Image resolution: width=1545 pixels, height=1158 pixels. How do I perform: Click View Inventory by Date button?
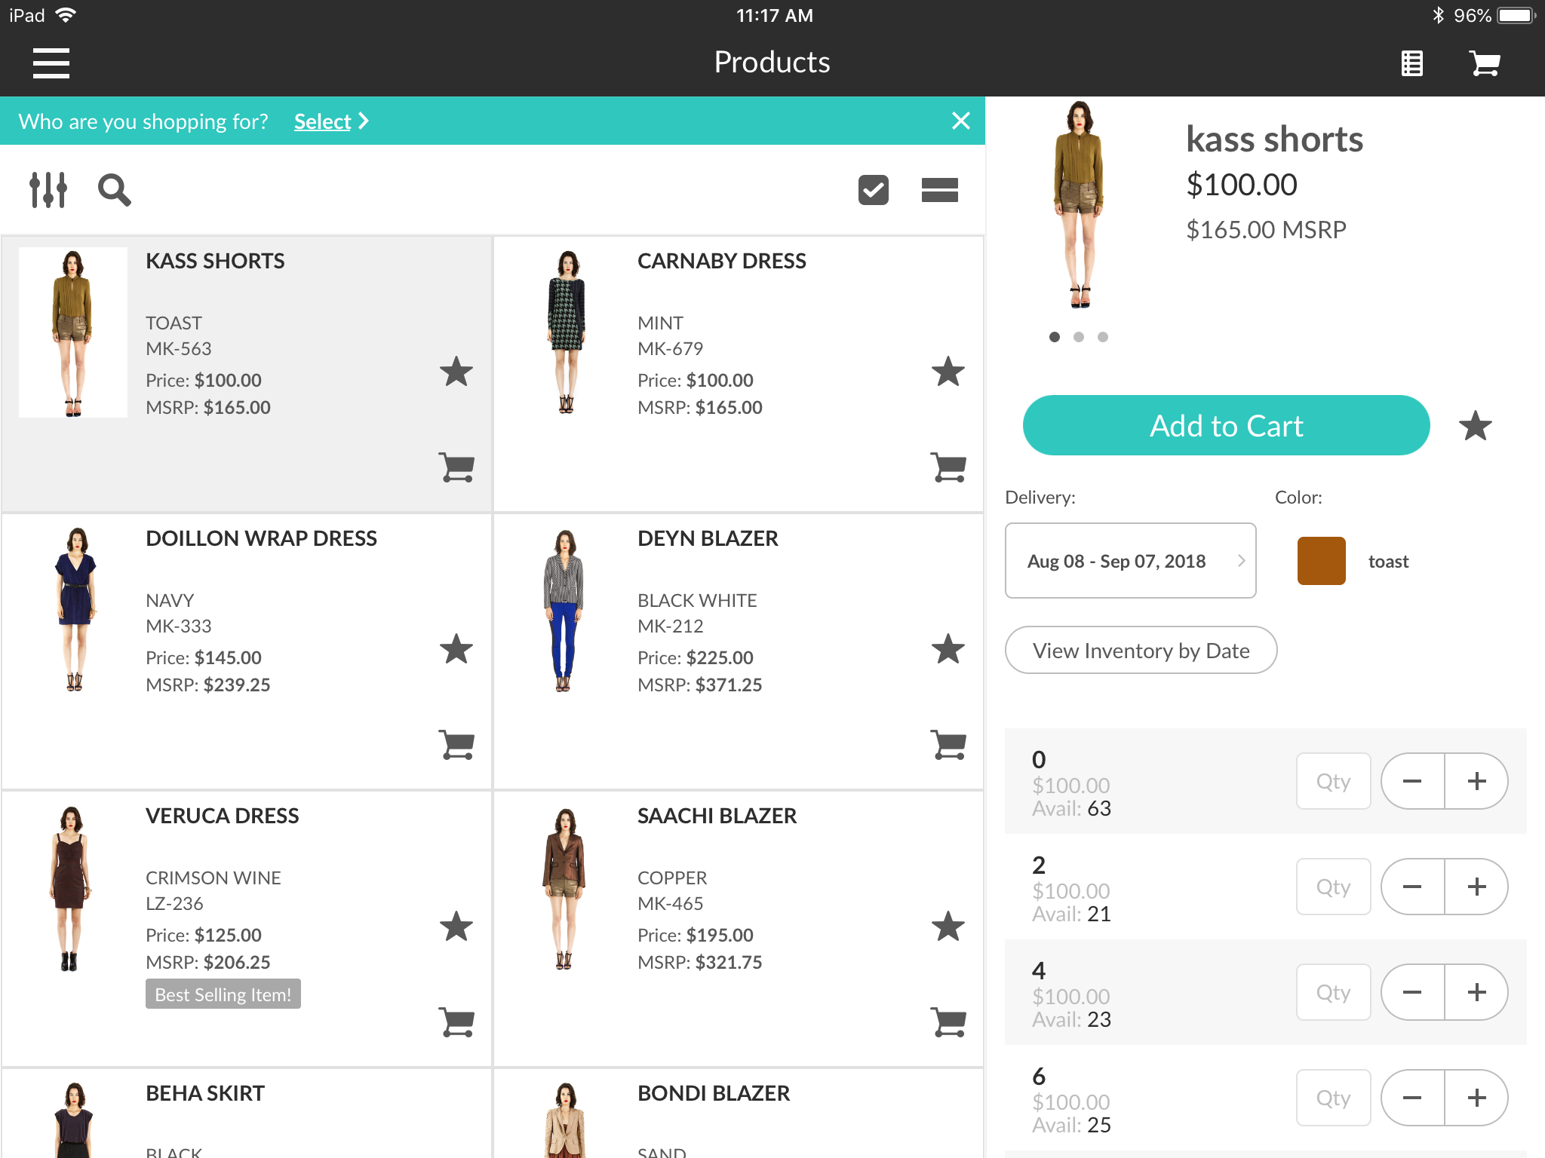tap(1141, 650)
